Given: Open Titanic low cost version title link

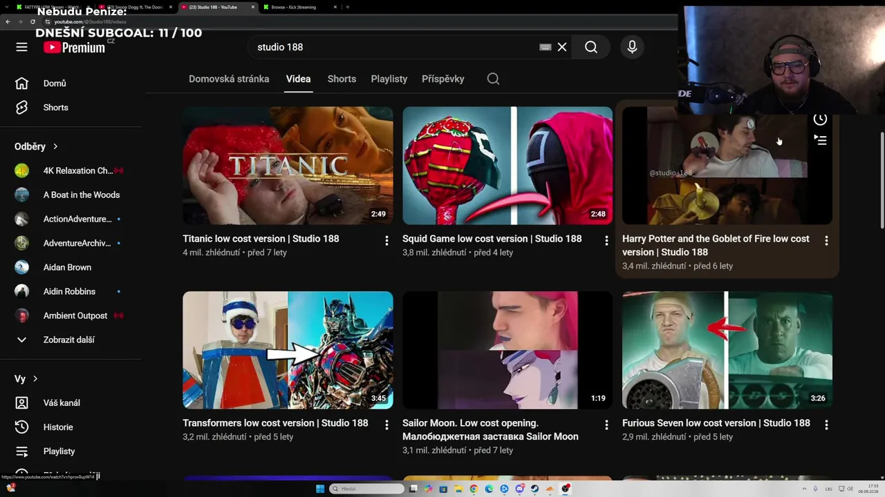Looking at the screenshot, I should click(261, 239).
